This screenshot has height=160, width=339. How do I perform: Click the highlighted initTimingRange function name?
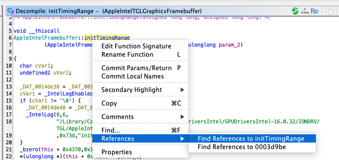pyautogui.click(x=107, y=38)
